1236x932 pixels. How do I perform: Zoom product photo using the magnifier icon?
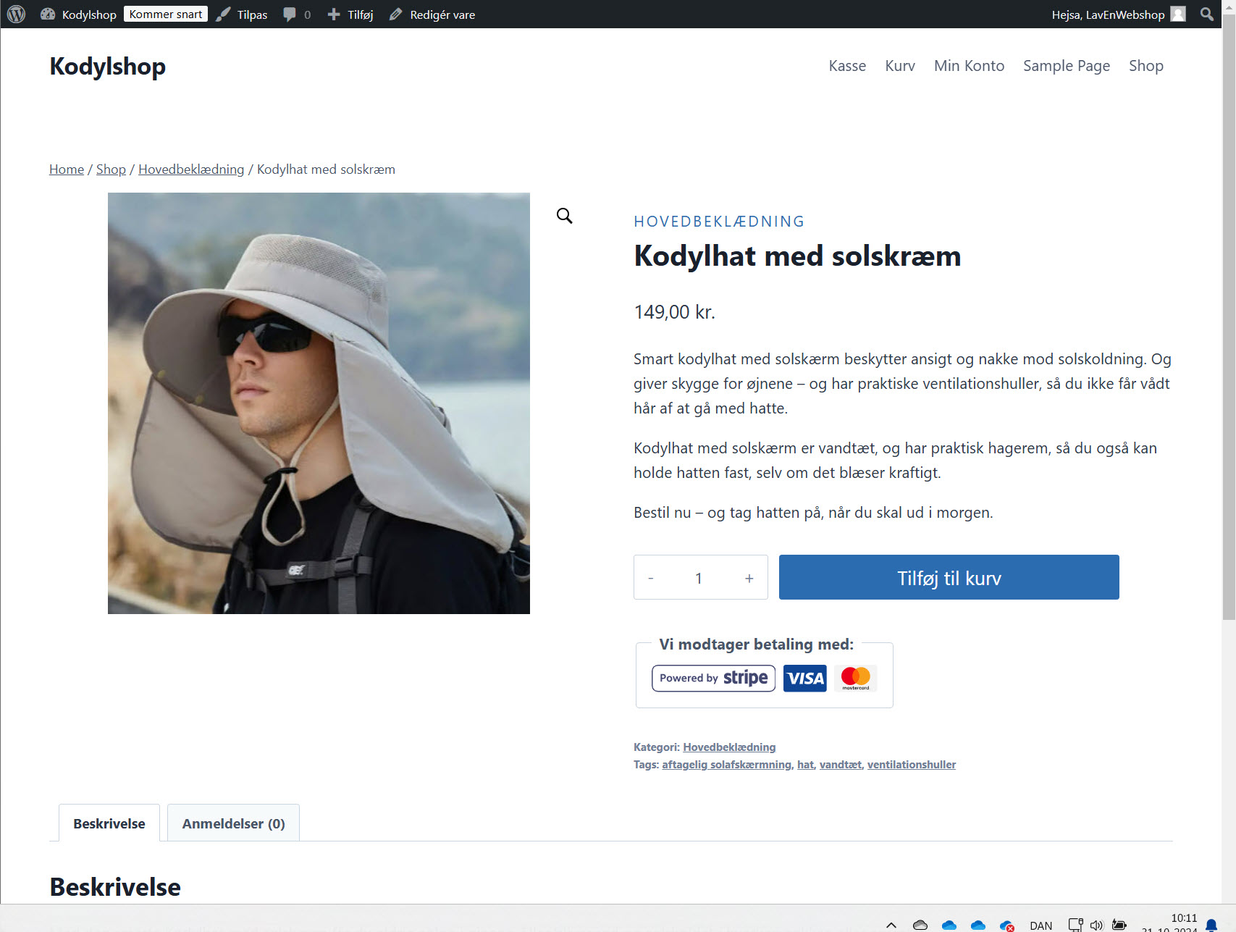click(x=564, y=215)
